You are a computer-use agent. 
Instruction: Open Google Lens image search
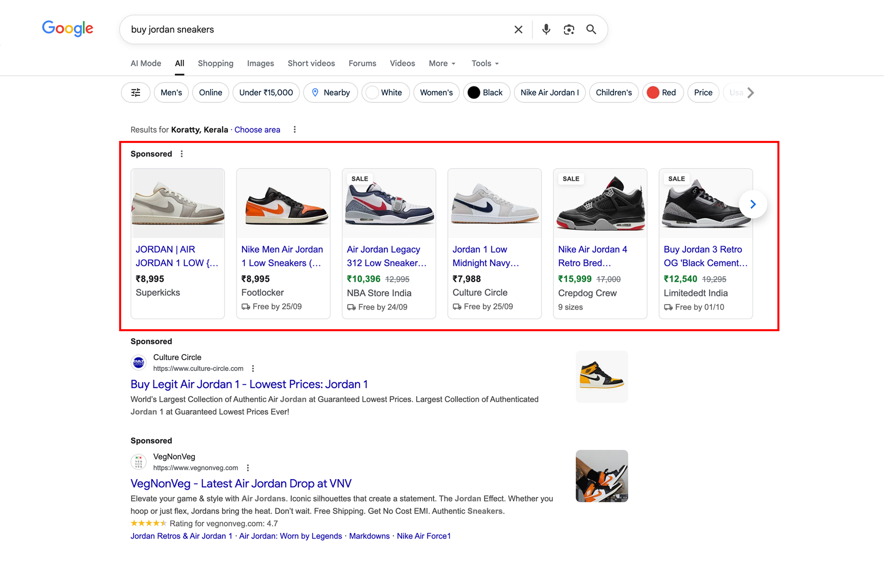coord(568,29)
